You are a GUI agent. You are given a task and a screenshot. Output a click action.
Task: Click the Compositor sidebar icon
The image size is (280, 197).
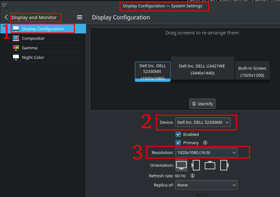tap(16, 38)
